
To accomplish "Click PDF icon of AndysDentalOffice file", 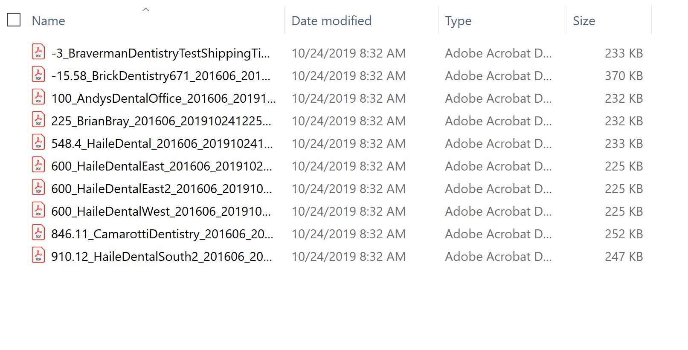I will click(38, 97).
